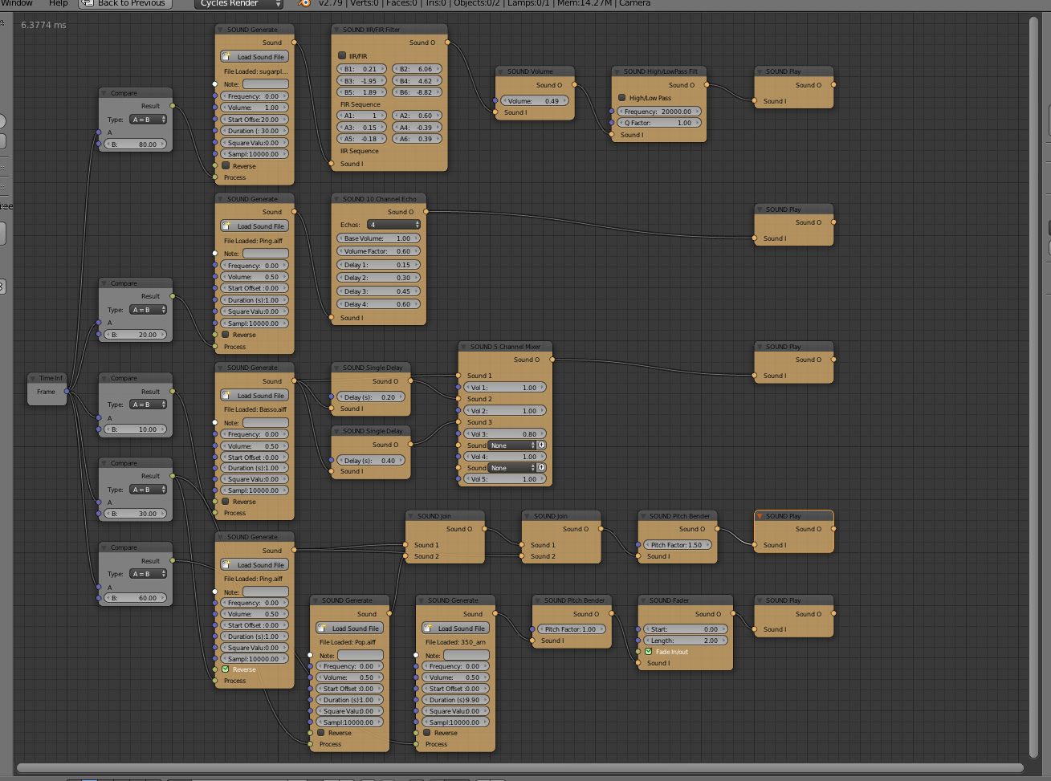This screenshot has width=1051, height=781.
Task: Click folder icon on Load Sound File above sugarpl
Action: pos(226,57)
